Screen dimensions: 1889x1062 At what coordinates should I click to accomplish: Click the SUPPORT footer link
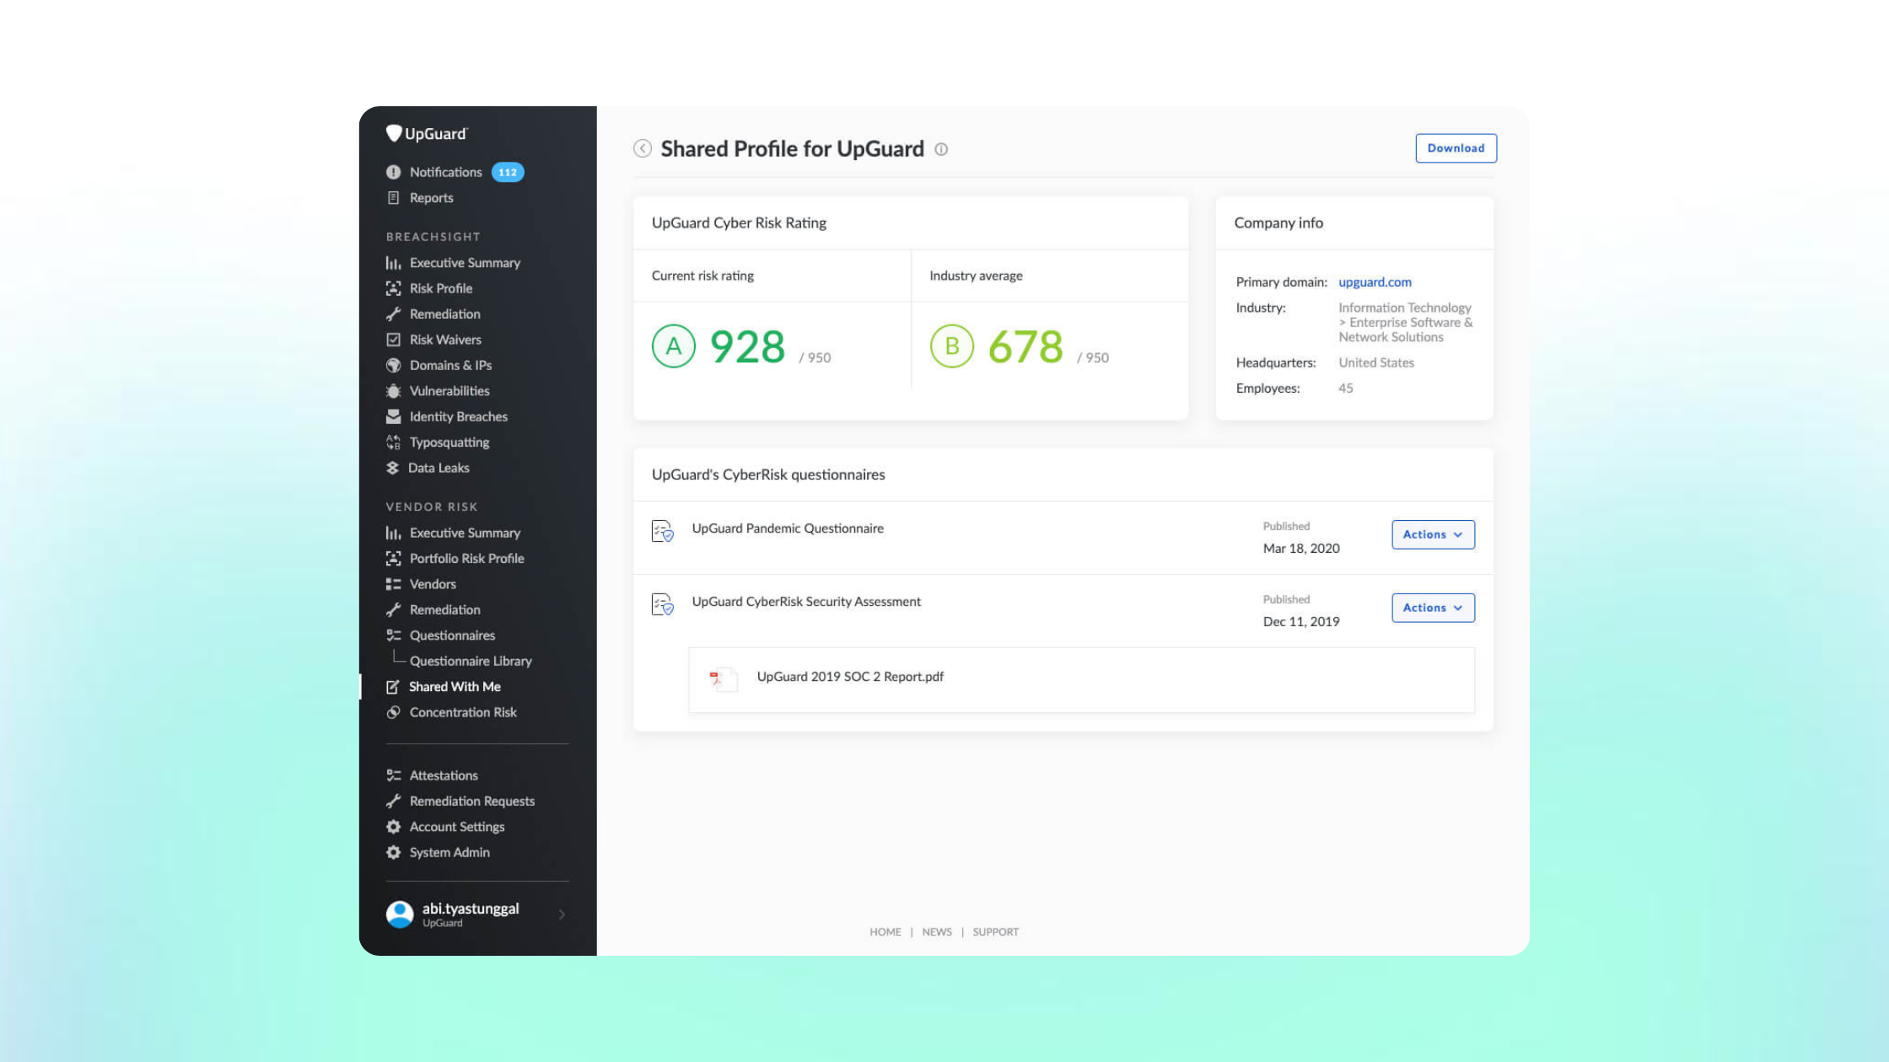tap(995, 931)
